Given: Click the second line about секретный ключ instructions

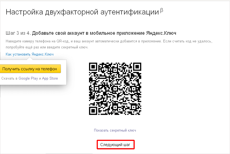Looking at the screenshot, I should click(47, 47).
